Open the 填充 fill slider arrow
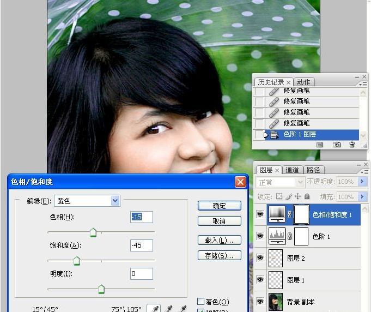Viewport: 371px width, 312px height. (x=362, y=196)
